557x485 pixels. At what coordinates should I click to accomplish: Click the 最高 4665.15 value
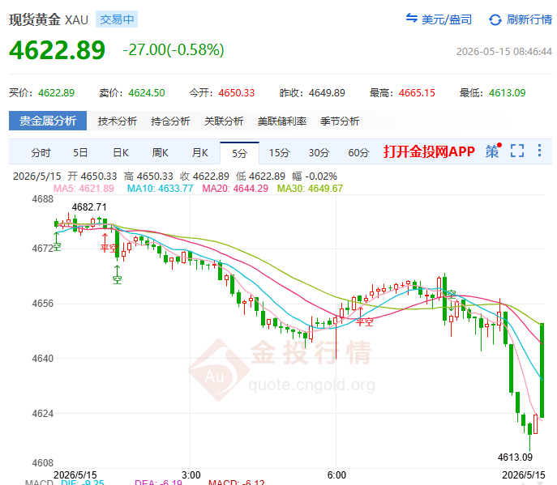(417, 93)
